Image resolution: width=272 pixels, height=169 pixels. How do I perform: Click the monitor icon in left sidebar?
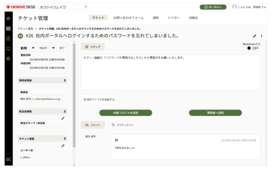tap(8, 48)
